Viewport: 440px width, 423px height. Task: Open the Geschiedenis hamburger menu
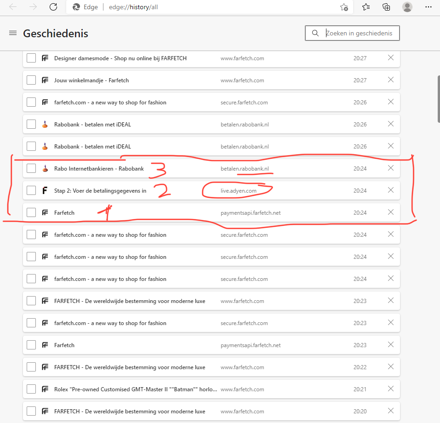13,33
